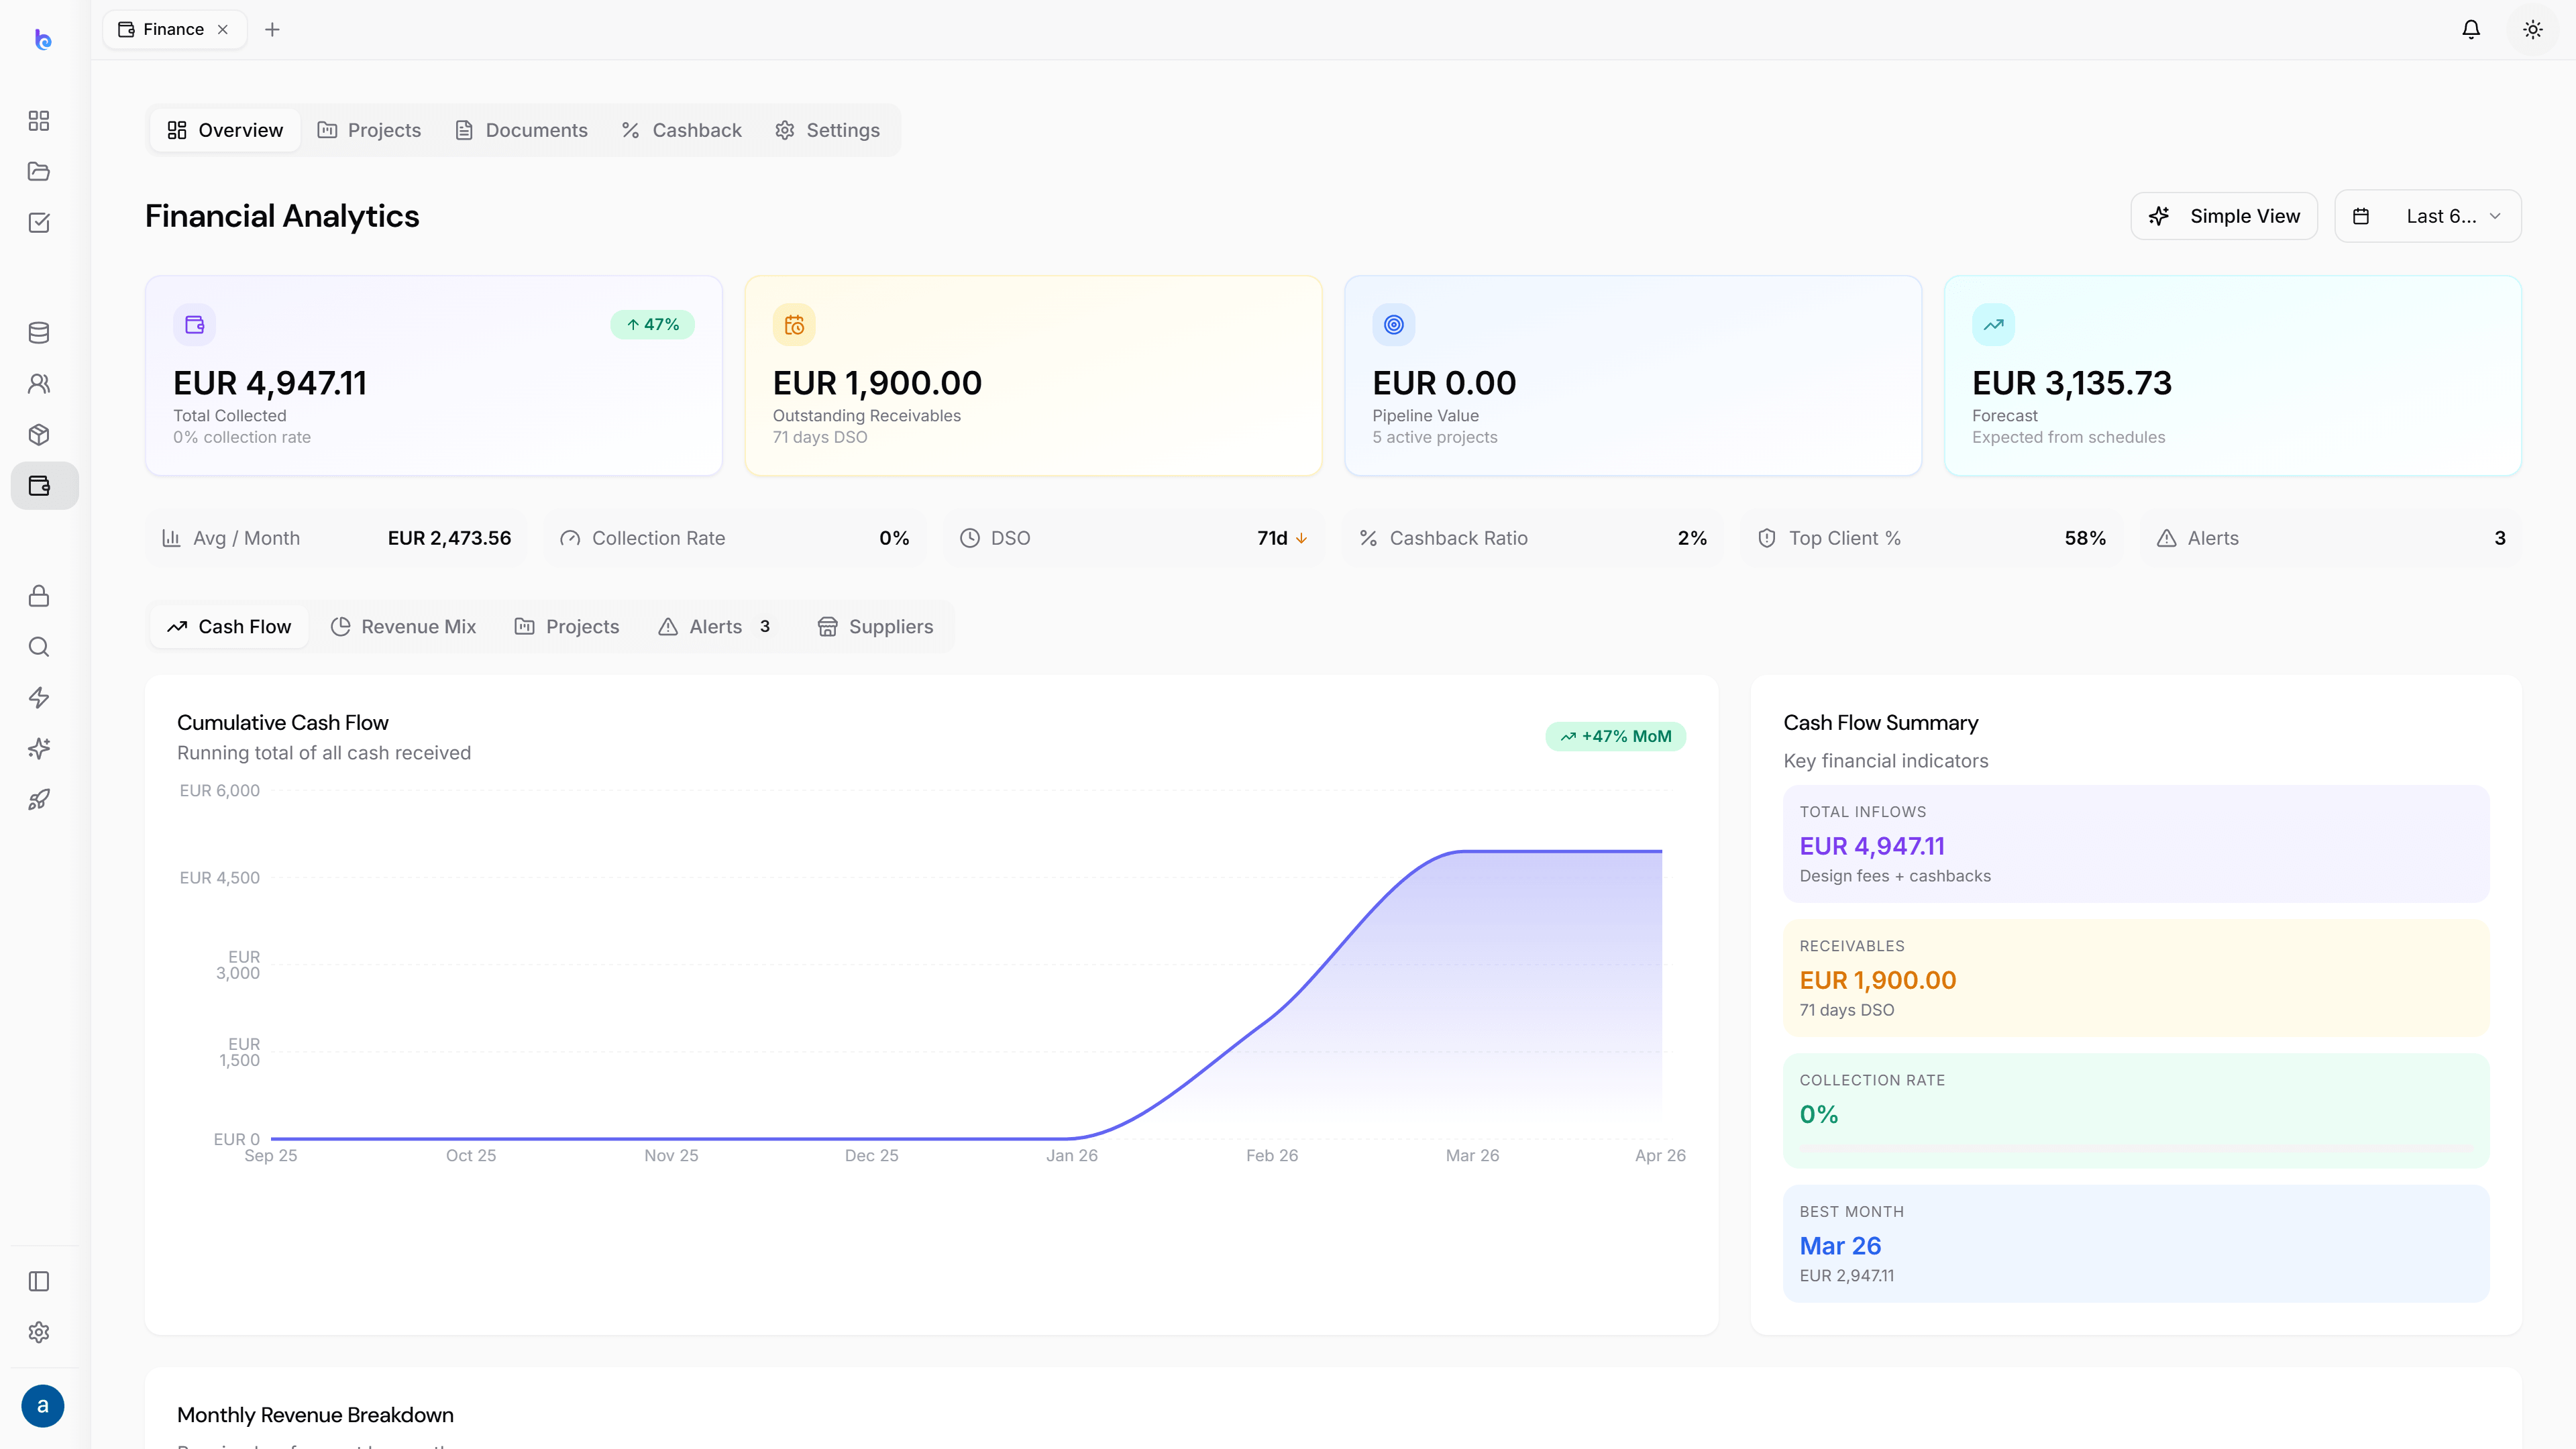This screenshot has height=1449, width=2576.
Task: Click the EUR 4,500 y-axis label
Action: (x=220, y=878)
